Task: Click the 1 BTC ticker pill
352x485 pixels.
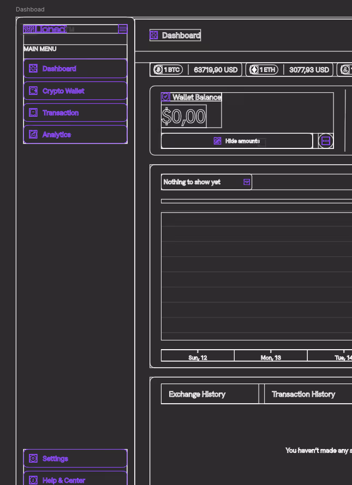Action: click(168, 70)
